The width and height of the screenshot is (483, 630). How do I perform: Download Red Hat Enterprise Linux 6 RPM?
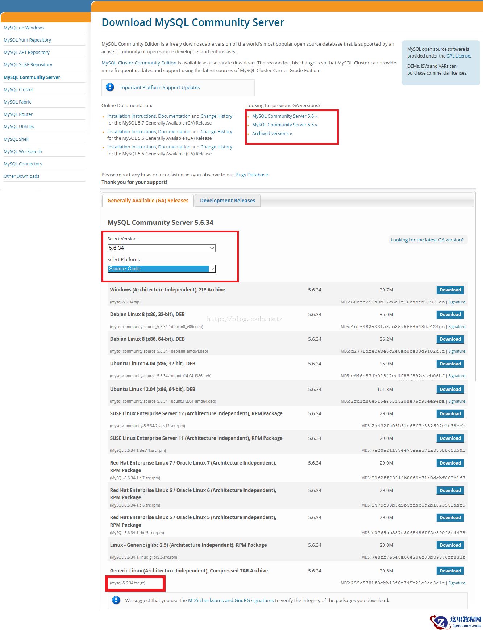(x=450, y=491)
